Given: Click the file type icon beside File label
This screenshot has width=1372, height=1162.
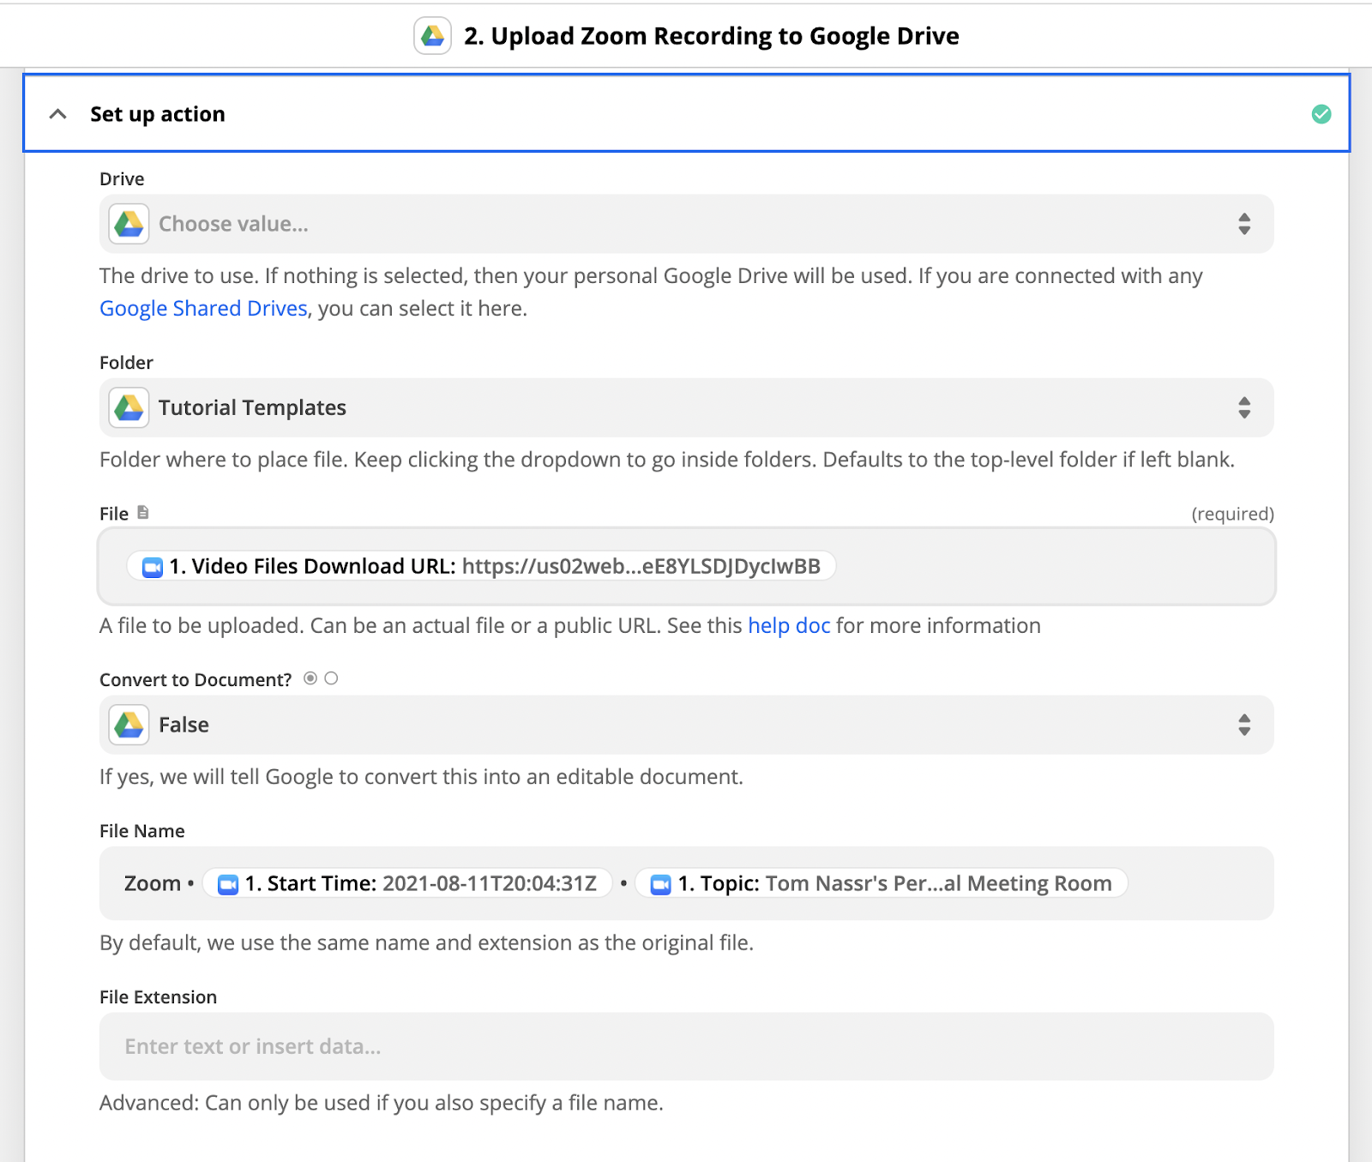Looking at the screenshot, I should coord(143,513).
